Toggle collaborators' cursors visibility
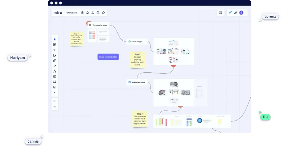This screenshot has width=287, height=152. click(231, 13)
